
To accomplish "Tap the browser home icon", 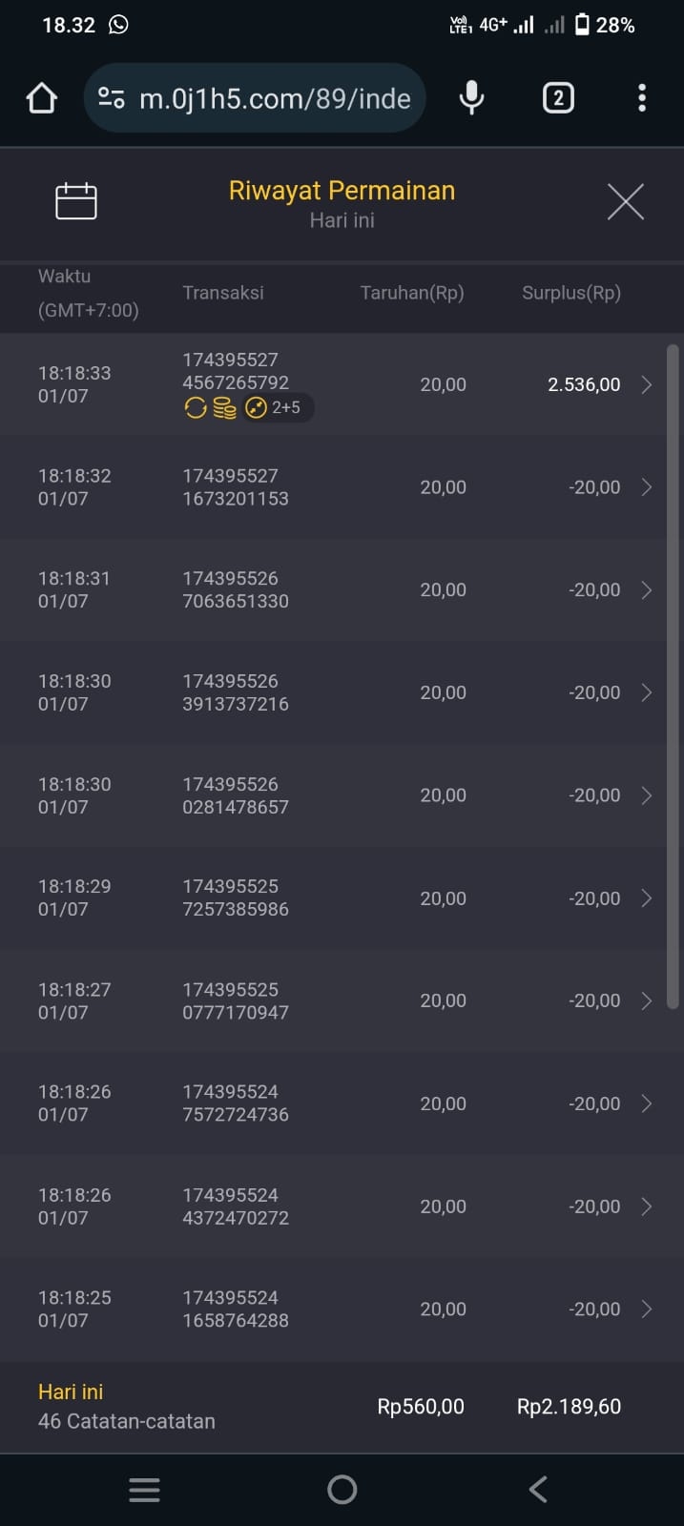I will click(x=42, y=98).
